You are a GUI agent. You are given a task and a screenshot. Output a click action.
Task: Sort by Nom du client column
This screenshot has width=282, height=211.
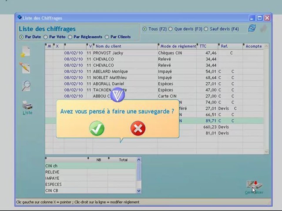tap(125, 46)
